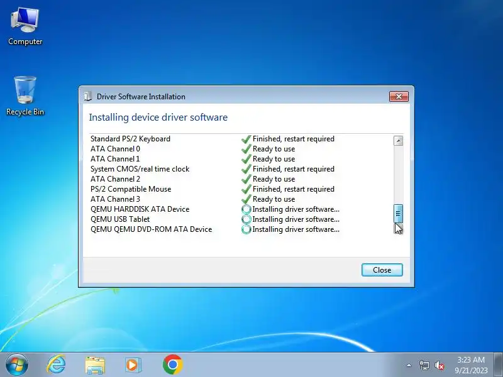This screenshot has height=377, width=503.
Task: Click the green checkmark beside ATA Channel 1
Action: click(x=246, y=159)
